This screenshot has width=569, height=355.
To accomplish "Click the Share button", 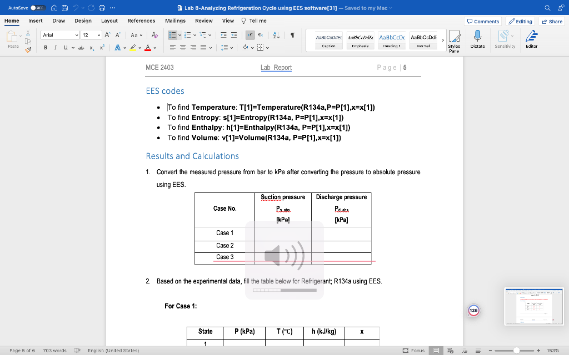I will (552, 22).
